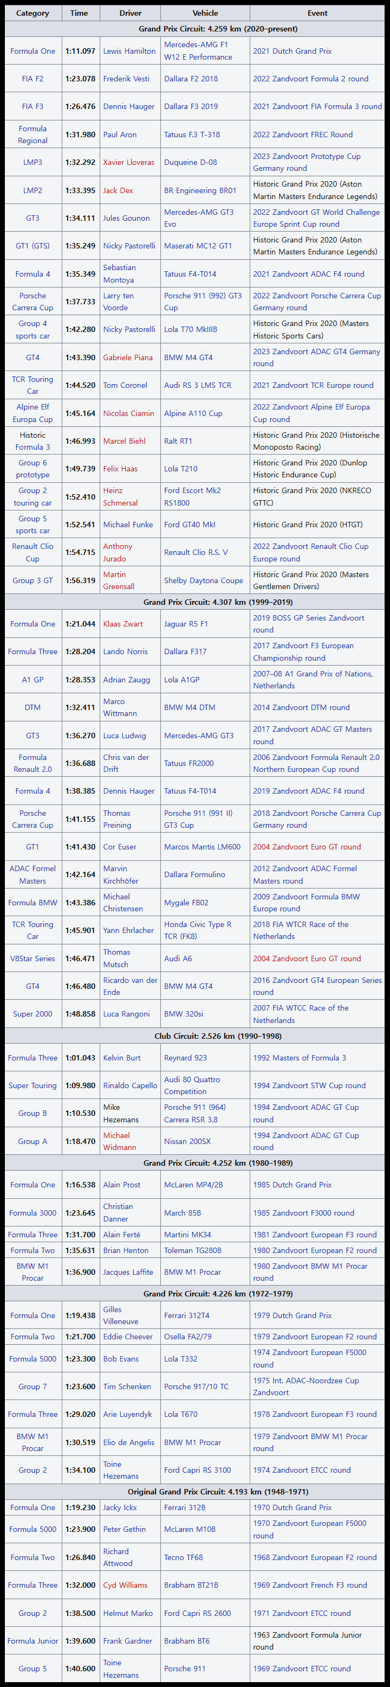Click Ford Capri RS 3100 link
The image size is (390, 1687).
pos(197,1469)
